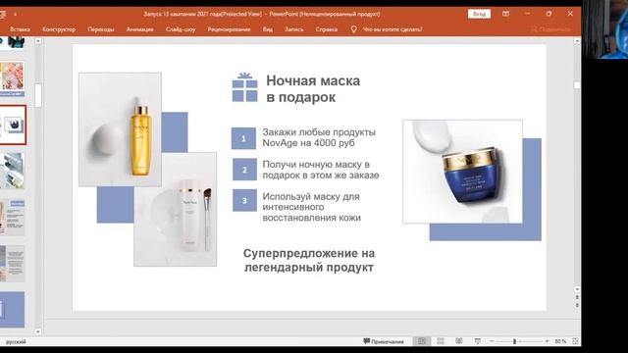
Task: Select the white bottle with brush image
Action: 175,209
